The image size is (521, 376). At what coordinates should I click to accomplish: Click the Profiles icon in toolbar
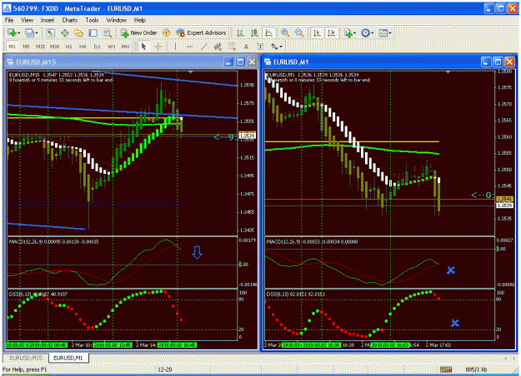pos(29,32)
